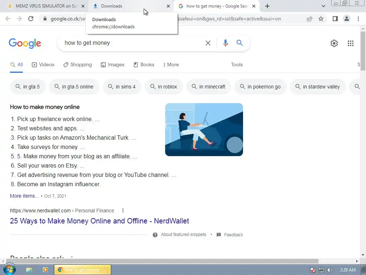This screenshot has width=366, height=275.
Task: Open Google apps grid
Action: 350,43
